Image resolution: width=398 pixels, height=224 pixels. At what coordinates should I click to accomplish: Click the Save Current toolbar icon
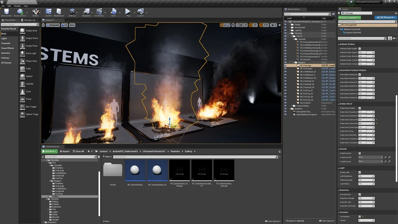[x=6, y=12]
